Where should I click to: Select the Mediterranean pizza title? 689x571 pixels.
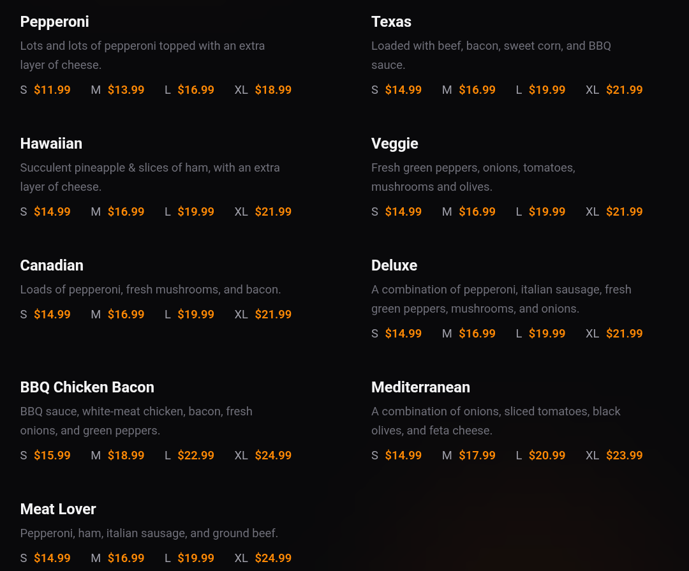[420, 387]
